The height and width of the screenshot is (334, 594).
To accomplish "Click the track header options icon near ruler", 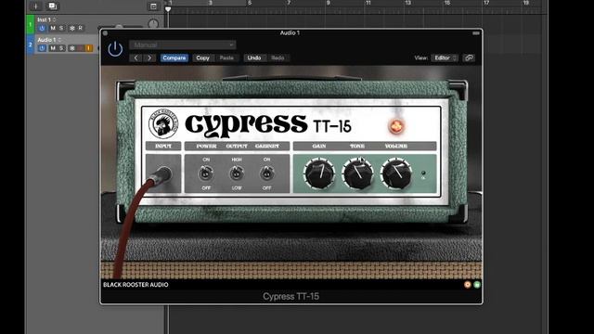I will pos(153,6).
